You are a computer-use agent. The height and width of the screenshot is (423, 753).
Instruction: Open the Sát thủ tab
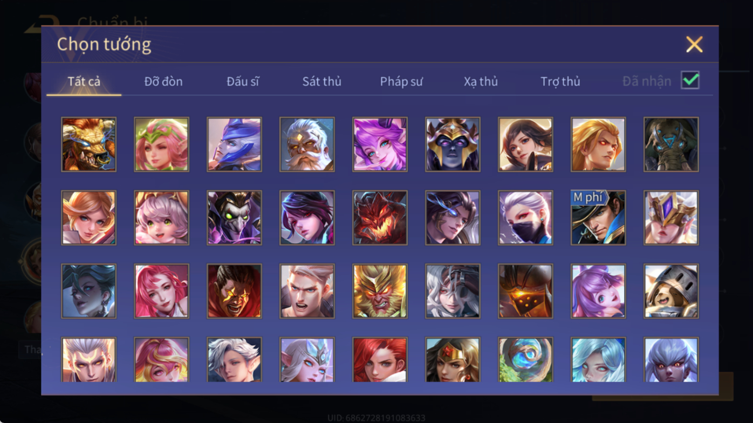(321, 81)
